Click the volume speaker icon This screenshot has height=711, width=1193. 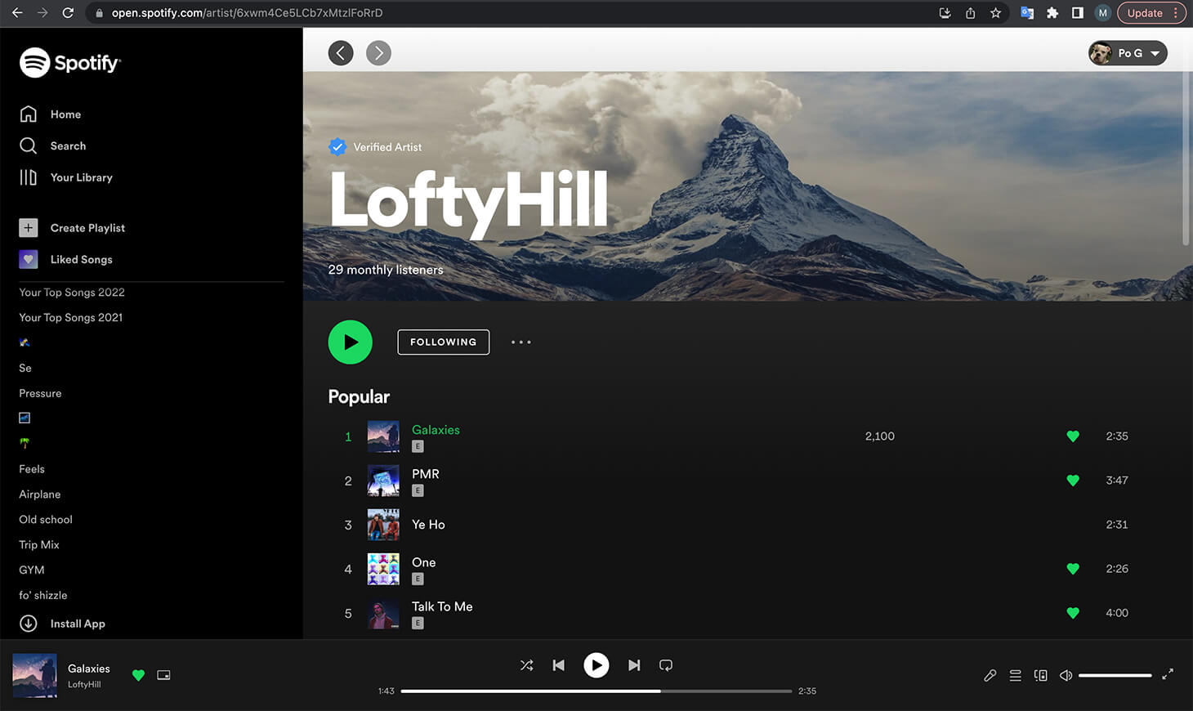(1066, 675)
